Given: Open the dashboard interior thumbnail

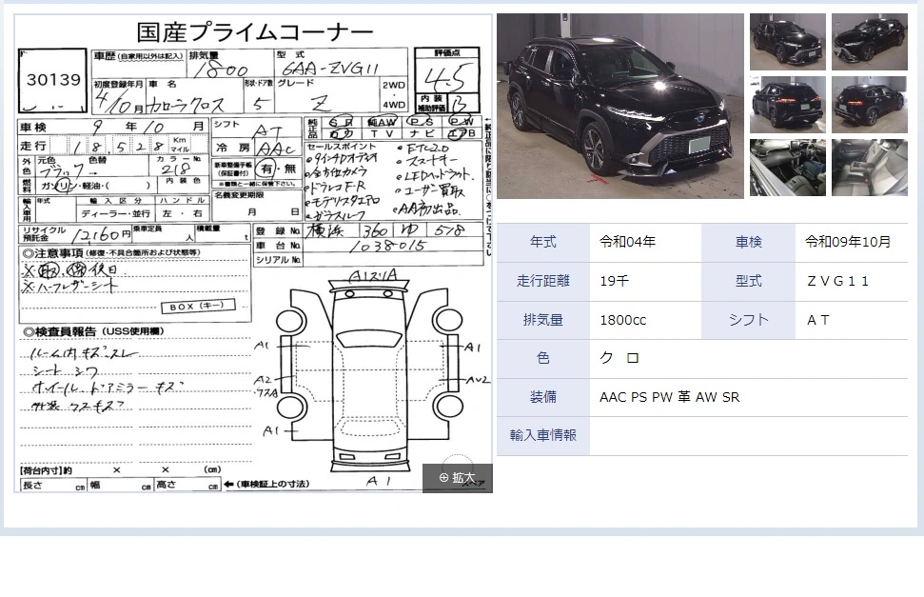Looking at the screenshot, I should [787, 168].
